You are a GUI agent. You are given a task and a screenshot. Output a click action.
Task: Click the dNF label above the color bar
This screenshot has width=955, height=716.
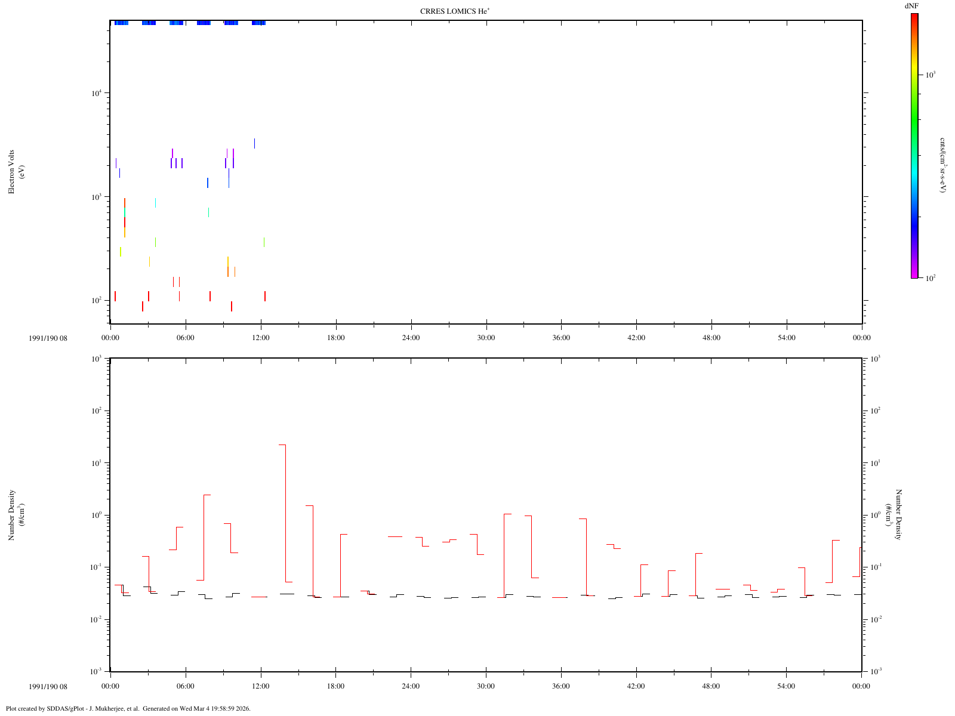coord(911,6)
